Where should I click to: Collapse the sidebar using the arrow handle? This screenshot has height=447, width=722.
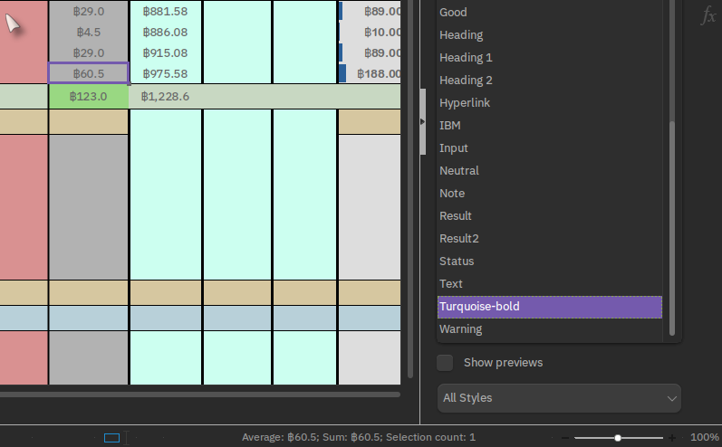pyautogui.click(x=422, y=122)
